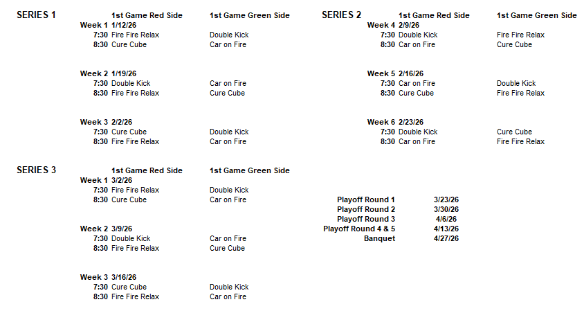584x311 pixels.
Task: Click the 2/9/26 week date
Action: coord(409,25)
